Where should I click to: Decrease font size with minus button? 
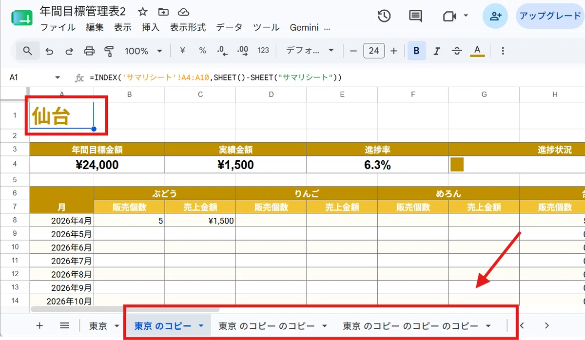(x=354, y=51)
